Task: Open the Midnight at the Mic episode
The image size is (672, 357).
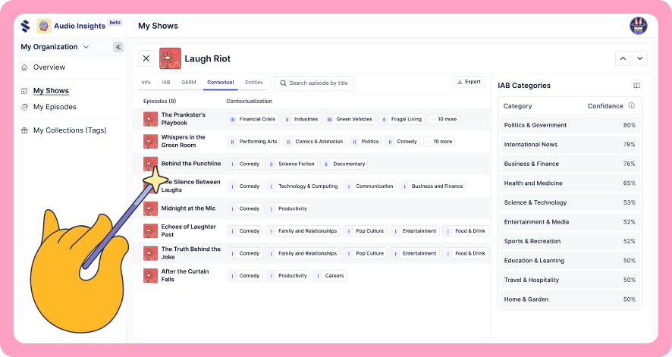Action: point(188,208)
